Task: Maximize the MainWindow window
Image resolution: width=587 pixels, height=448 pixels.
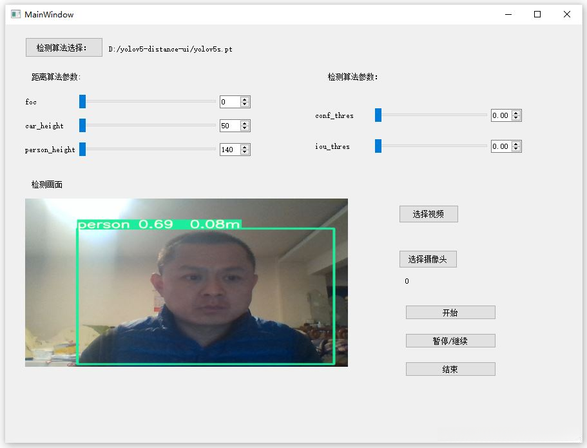Action: click(x=537, y=14)
